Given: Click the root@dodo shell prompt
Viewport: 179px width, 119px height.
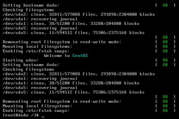Looking at the screenshot, I should 21,115.
